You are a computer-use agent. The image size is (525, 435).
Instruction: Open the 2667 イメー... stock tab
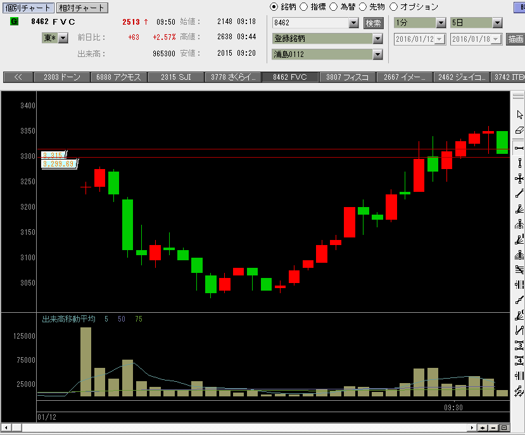405,77
